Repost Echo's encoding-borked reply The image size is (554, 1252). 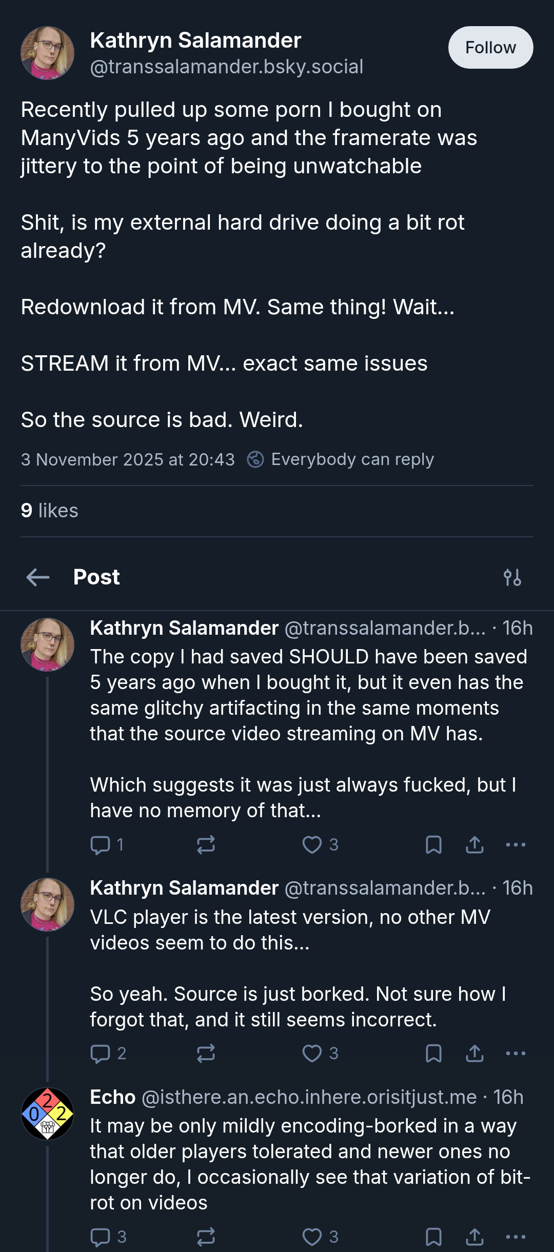pos(206,1237)
